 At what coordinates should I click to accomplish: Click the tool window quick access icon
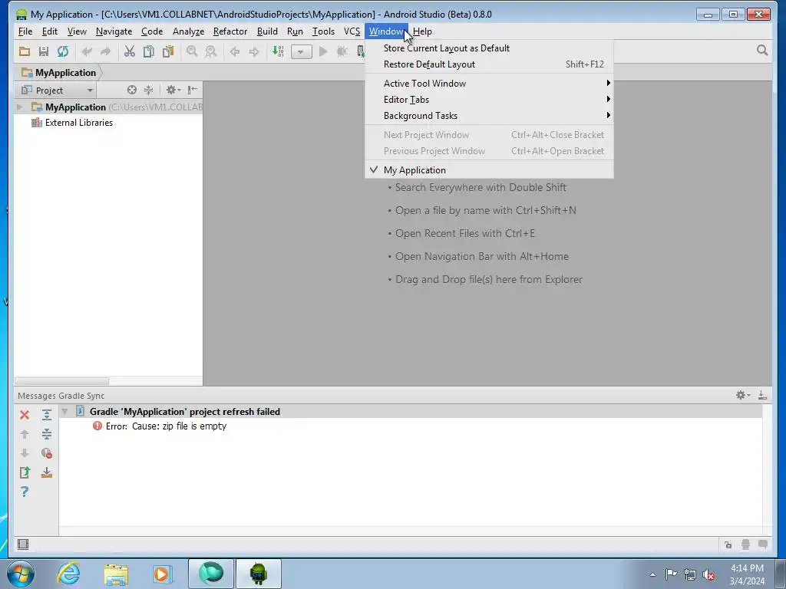tap(23, 544)
